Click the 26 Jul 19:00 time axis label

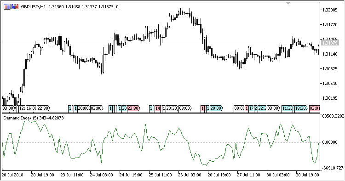tap(219, 175)
